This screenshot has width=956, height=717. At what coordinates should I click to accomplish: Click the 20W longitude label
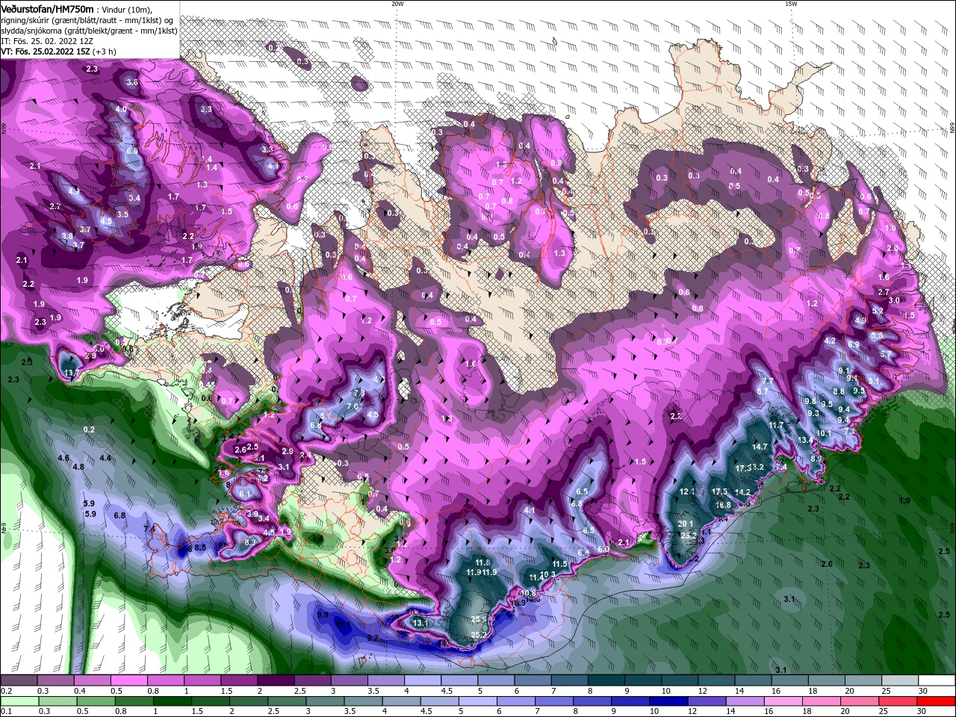click(397, 4)
